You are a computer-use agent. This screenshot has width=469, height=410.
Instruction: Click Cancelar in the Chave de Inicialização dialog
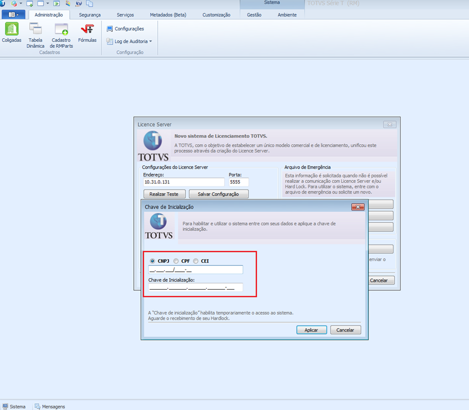click(345, 330)
